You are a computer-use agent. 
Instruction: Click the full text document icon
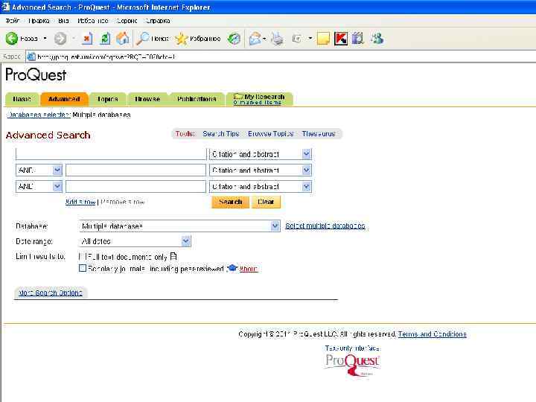[x=173, y=256]
